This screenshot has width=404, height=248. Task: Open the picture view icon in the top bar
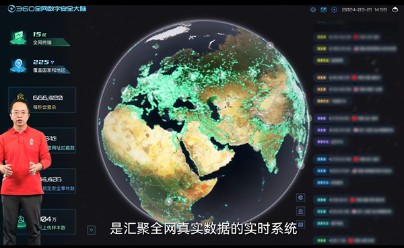tap(323, 10)
